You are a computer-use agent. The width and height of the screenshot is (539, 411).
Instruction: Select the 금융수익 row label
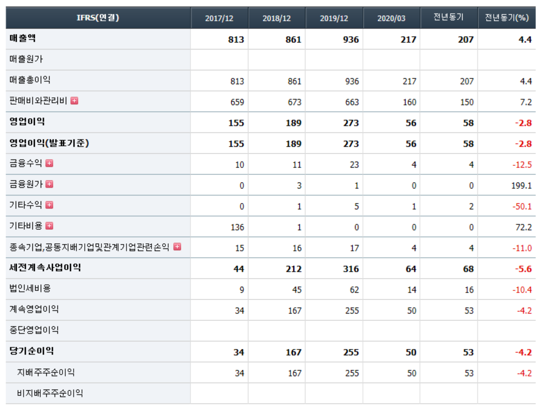coord(26,163)
